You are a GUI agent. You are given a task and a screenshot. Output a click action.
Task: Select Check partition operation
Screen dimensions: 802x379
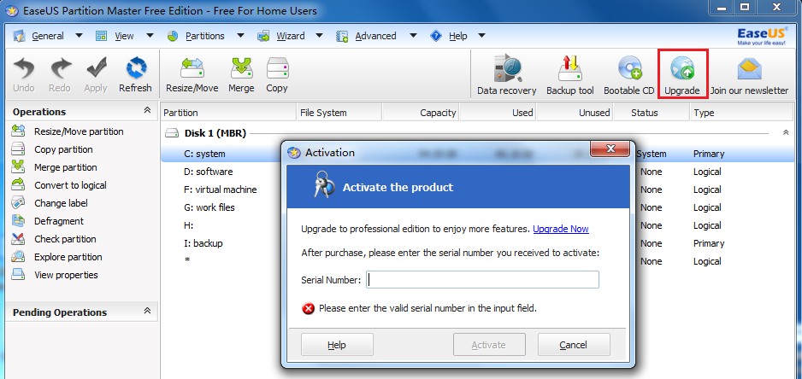[x=65, y=238]
